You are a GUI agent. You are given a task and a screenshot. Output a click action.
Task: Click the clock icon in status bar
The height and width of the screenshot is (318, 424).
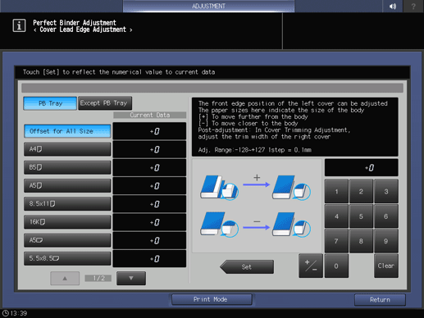(6, 313)
